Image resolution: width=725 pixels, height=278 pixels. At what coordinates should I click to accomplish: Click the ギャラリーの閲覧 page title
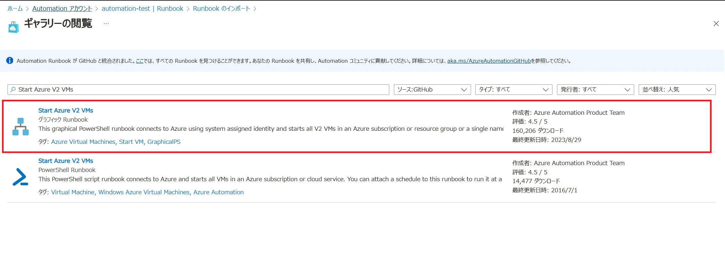[x=58, y=24]
